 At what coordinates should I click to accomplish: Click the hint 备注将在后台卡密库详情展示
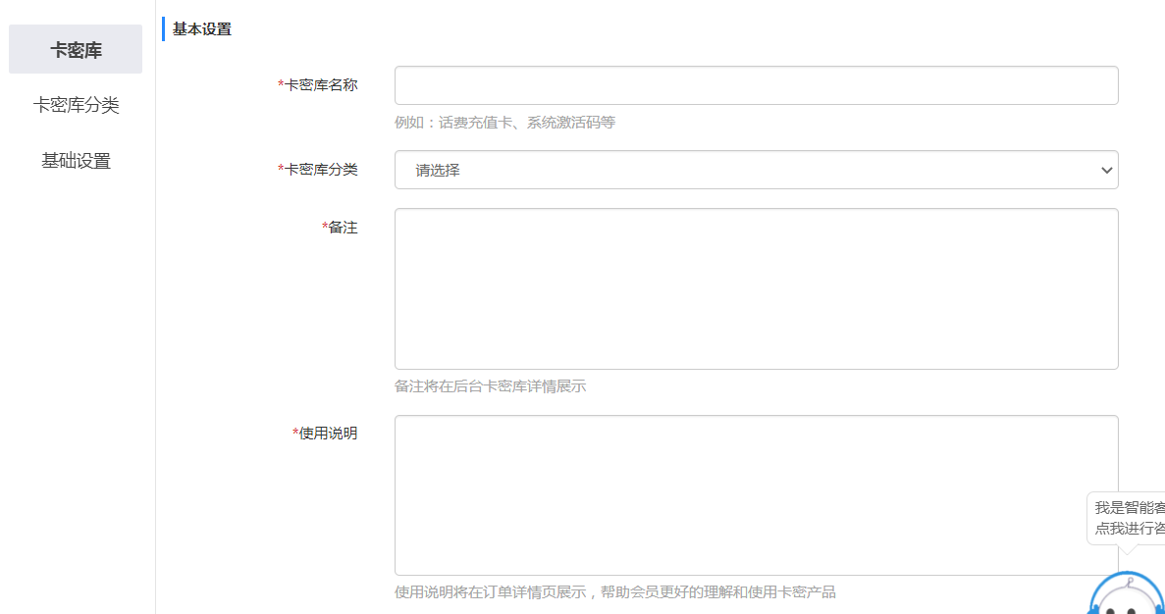pos(490,386)
